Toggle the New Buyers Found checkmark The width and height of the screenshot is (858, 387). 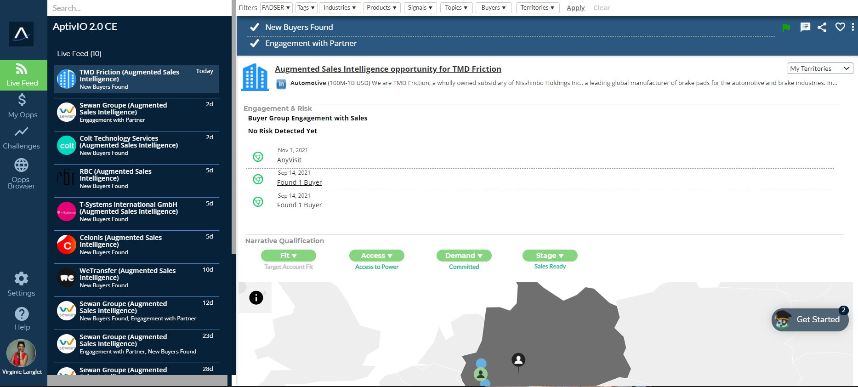click(255, 27)
